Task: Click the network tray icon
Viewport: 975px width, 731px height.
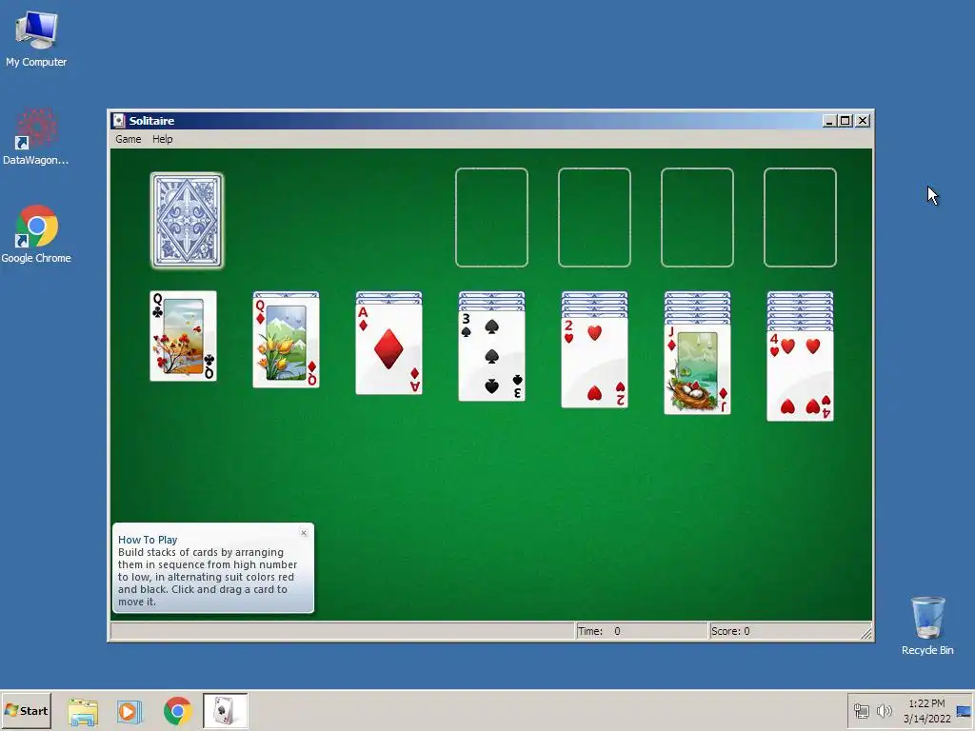Action: click(861, 710)
